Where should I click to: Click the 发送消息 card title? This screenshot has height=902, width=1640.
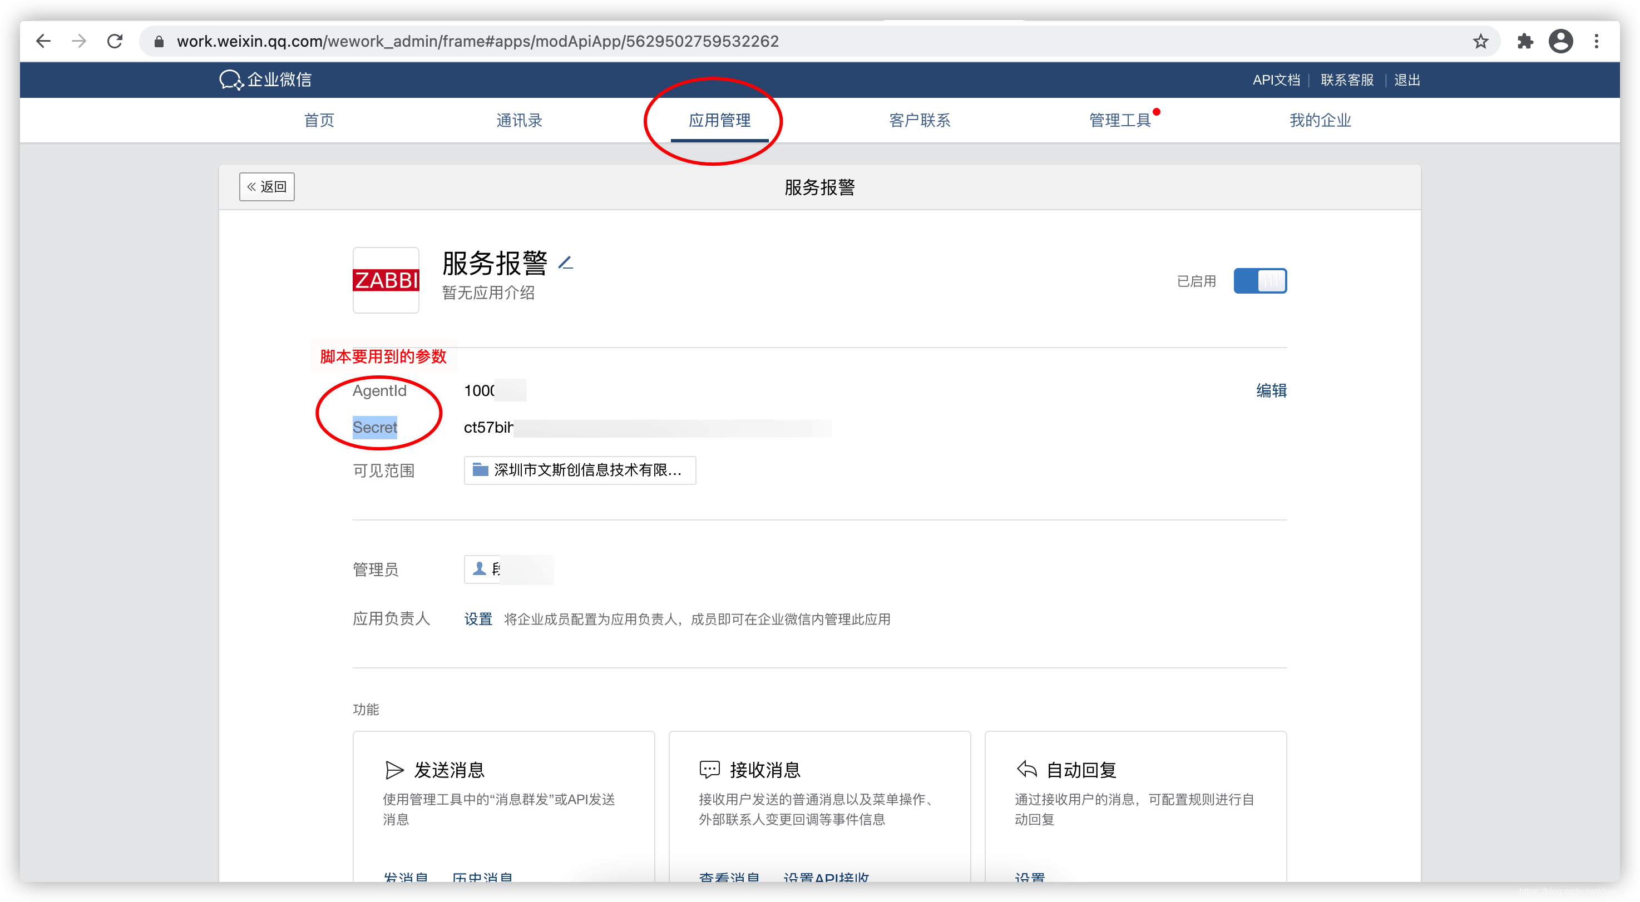pyautogui.click(x=449, y=770)
